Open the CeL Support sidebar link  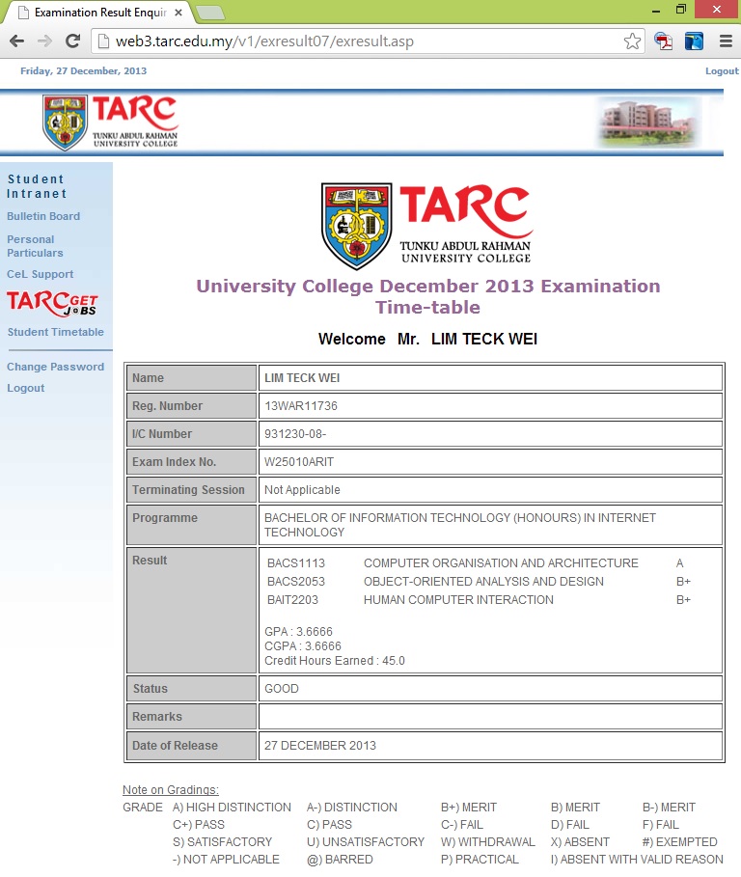point(40,274)
